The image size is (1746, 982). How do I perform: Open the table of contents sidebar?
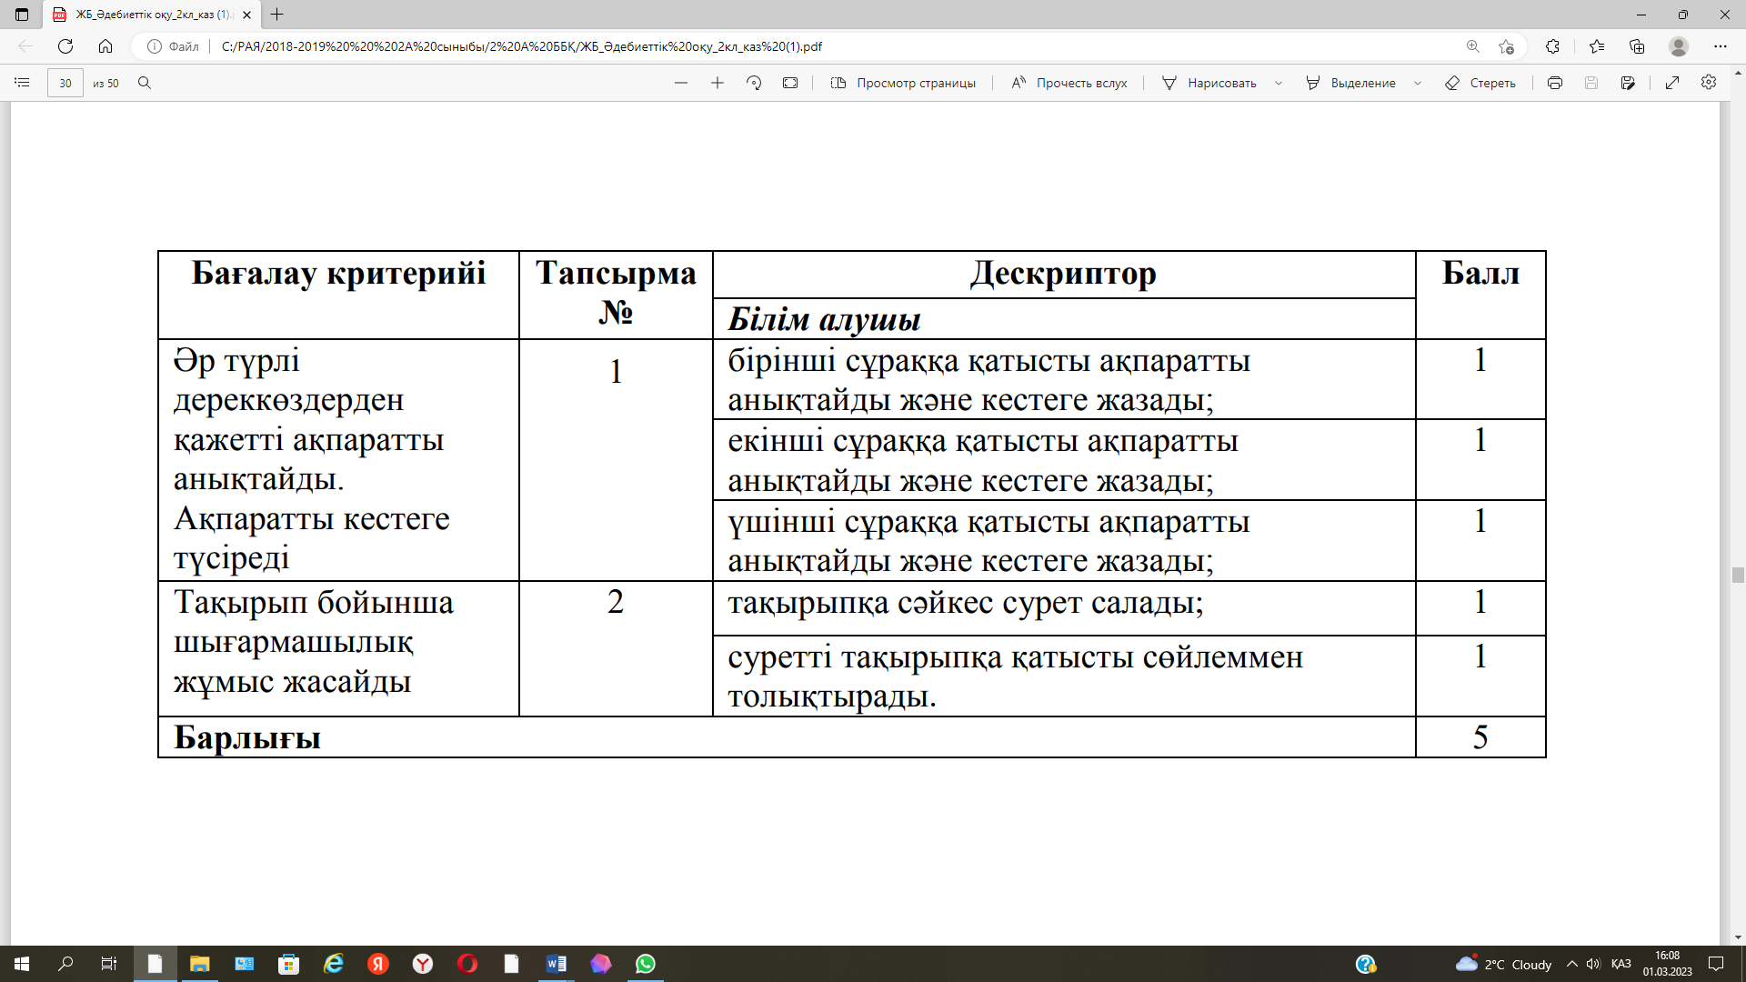(22, 83)
